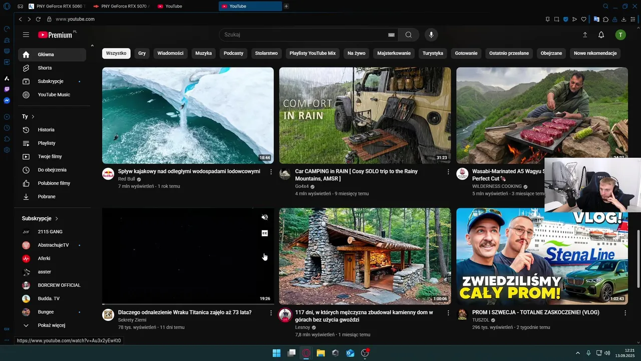Open options menu for Red Bull video

[x=271, y=172]
